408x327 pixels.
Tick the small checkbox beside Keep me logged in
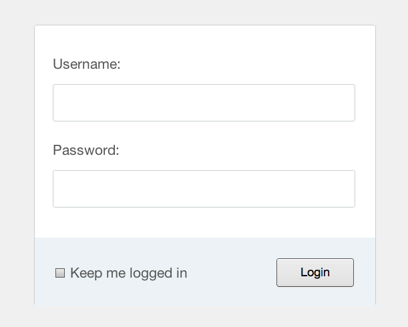pos(60,273)
